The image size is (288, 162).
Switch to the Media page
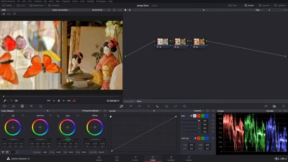[x=99, y=158]
